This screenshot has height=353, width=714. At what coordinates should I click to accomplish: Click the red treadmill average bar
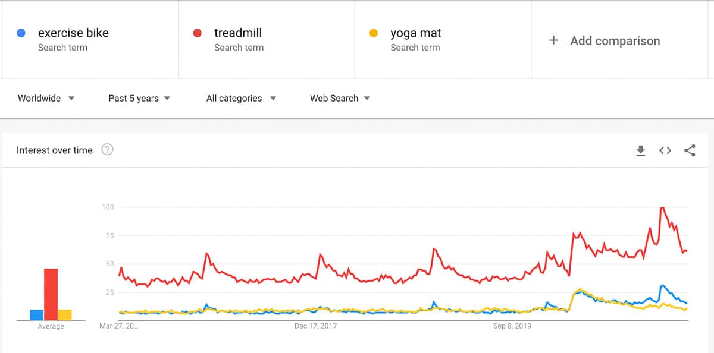51,294
